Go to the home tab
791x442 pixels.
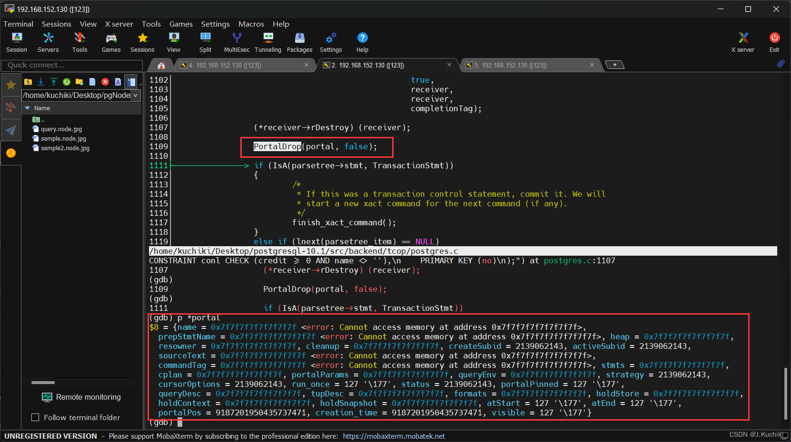(x=161, y=65)
